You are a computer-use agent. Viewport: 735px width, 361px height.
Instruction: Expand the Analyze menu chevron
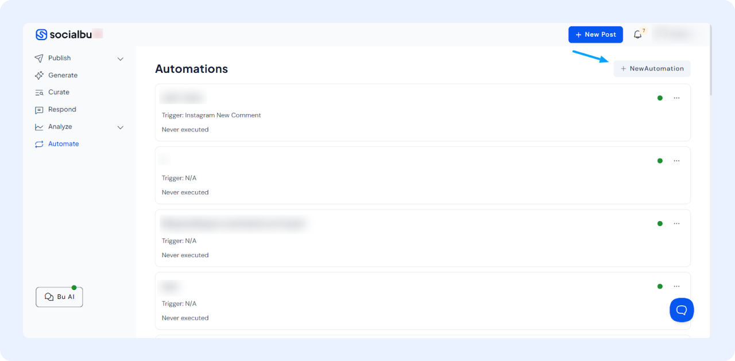(121, 127)
